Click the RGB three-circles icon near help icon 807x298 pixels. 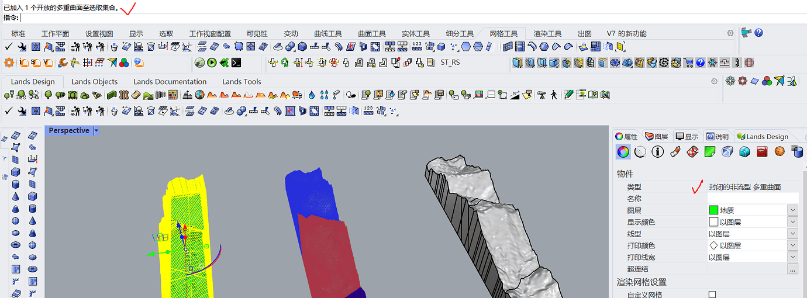pyautogui.click(x=123, y=63)
